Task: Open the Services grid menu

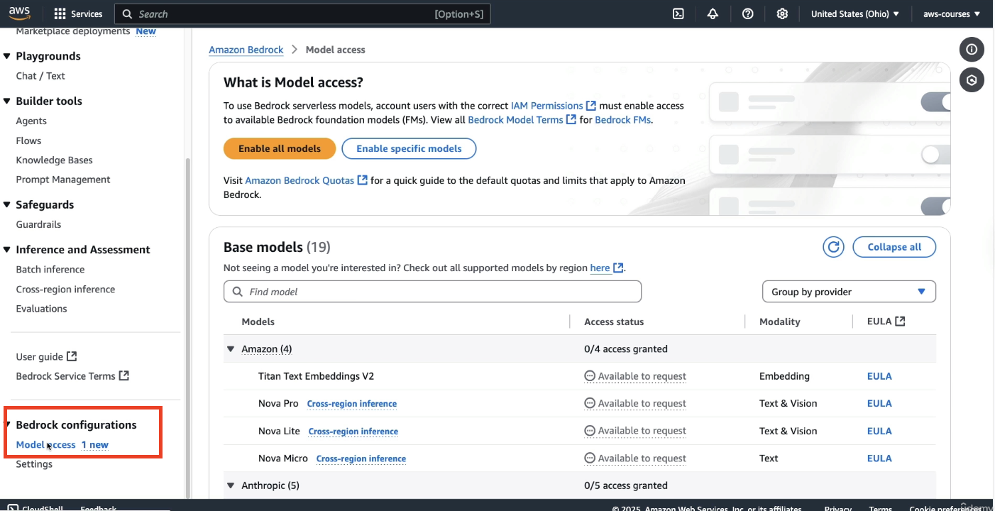Action: (x=78, y=13)
